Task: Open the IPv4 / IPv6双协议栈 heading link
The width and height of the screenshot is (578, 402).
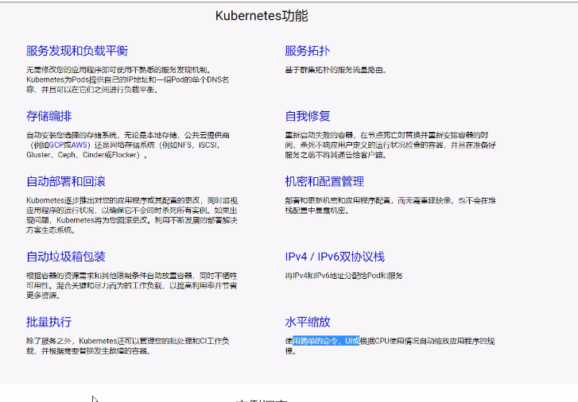Action: click(335, 257)
